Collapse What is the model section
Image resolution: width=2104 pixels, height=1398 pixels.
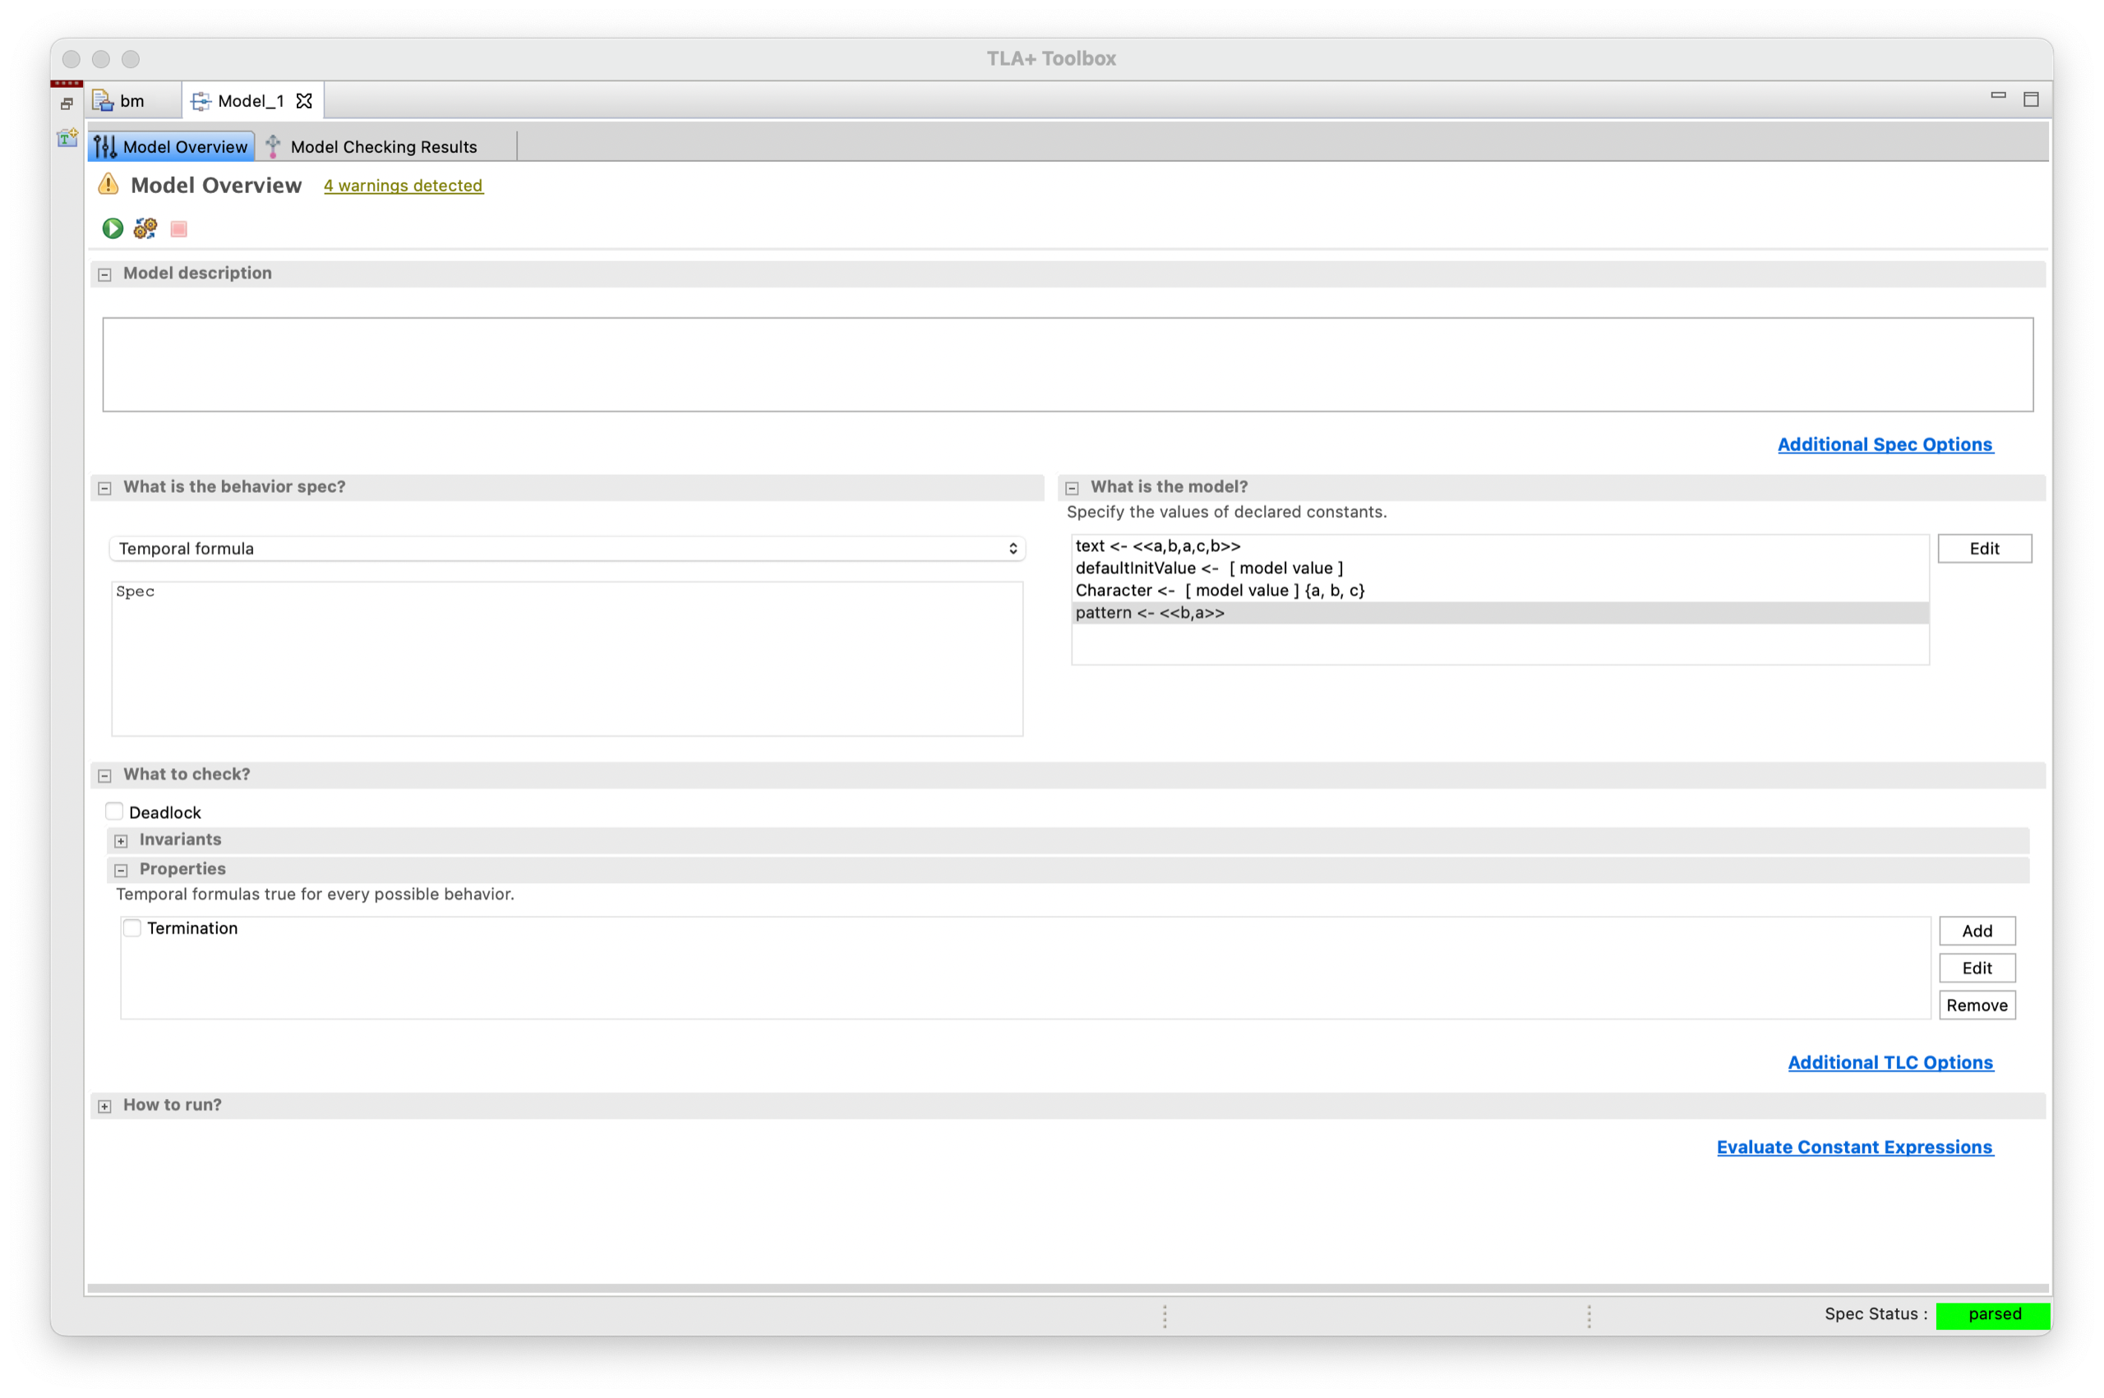click(x=1072, y=488)
